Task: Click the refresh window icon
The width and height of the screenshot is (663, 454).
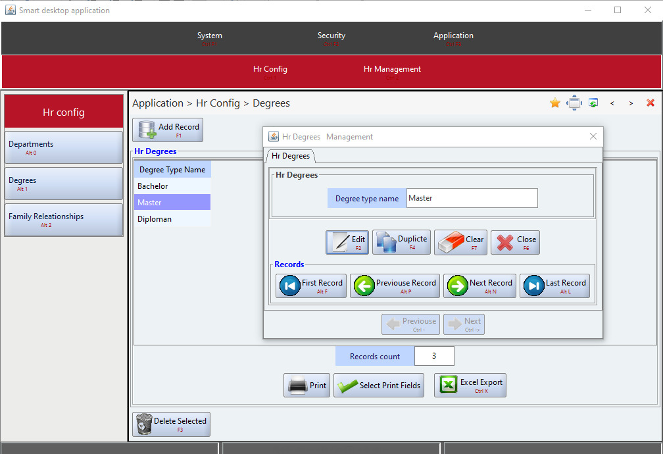Action: [593, 103]
